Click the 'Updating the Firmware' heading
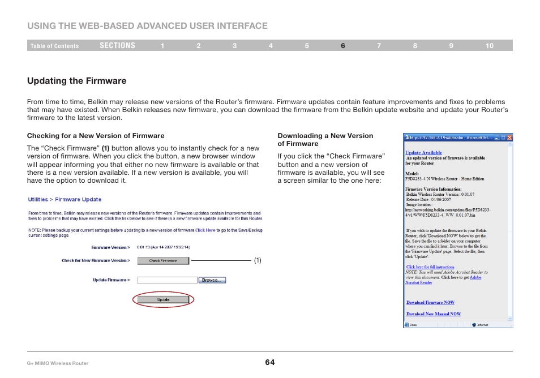 (x=77, y=81)
